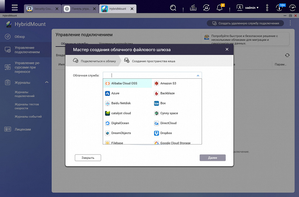Select Alibaba Cloud OSS service

(127, 83)
